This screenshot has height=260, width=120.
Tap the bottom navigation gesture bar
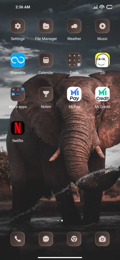(60, 258)
